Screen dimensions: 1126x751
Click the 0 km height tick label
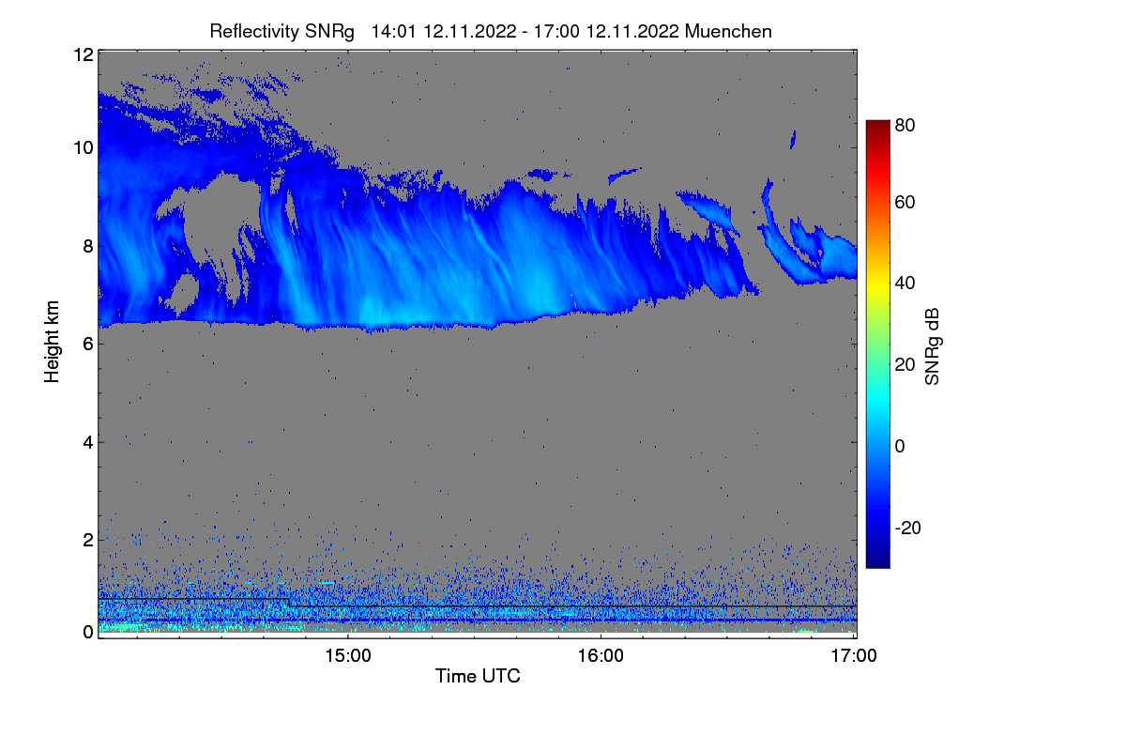pos(87,632)
